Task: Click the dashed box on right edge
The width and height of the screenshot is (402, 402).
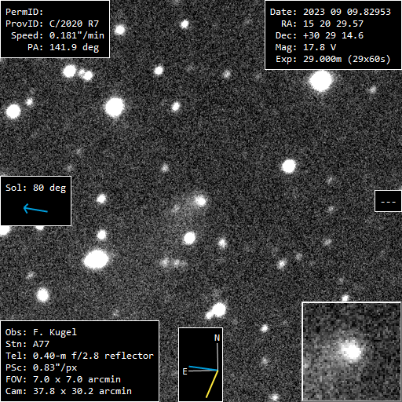Action: 388,201
